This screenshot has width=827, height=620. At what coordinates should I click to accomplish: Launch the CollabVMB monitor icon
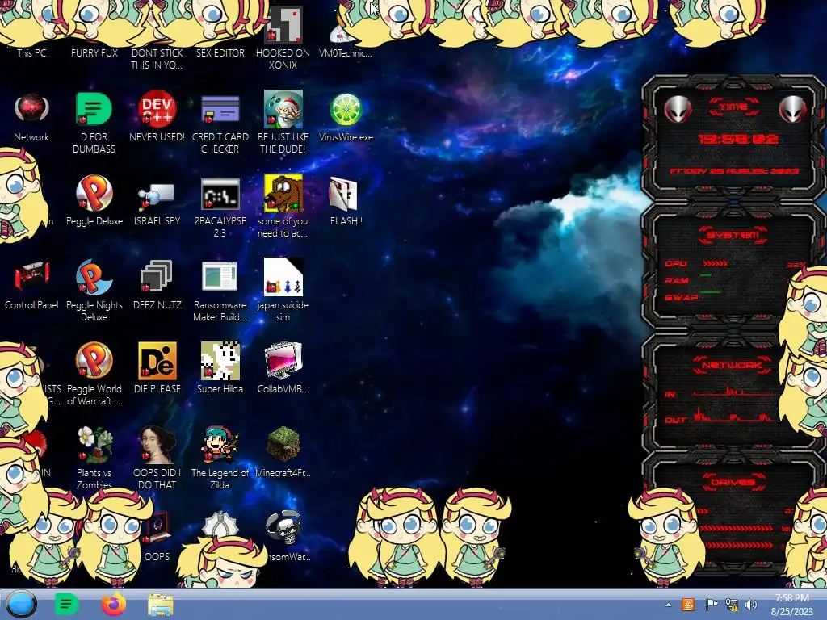283,361
